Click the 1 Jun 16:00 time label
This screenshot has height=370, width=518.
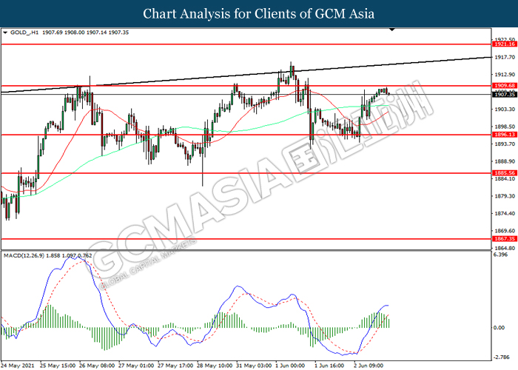click(330, 366)
